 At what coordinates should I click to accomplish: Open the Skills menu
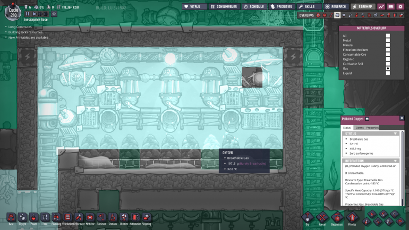tap(309, 6)
